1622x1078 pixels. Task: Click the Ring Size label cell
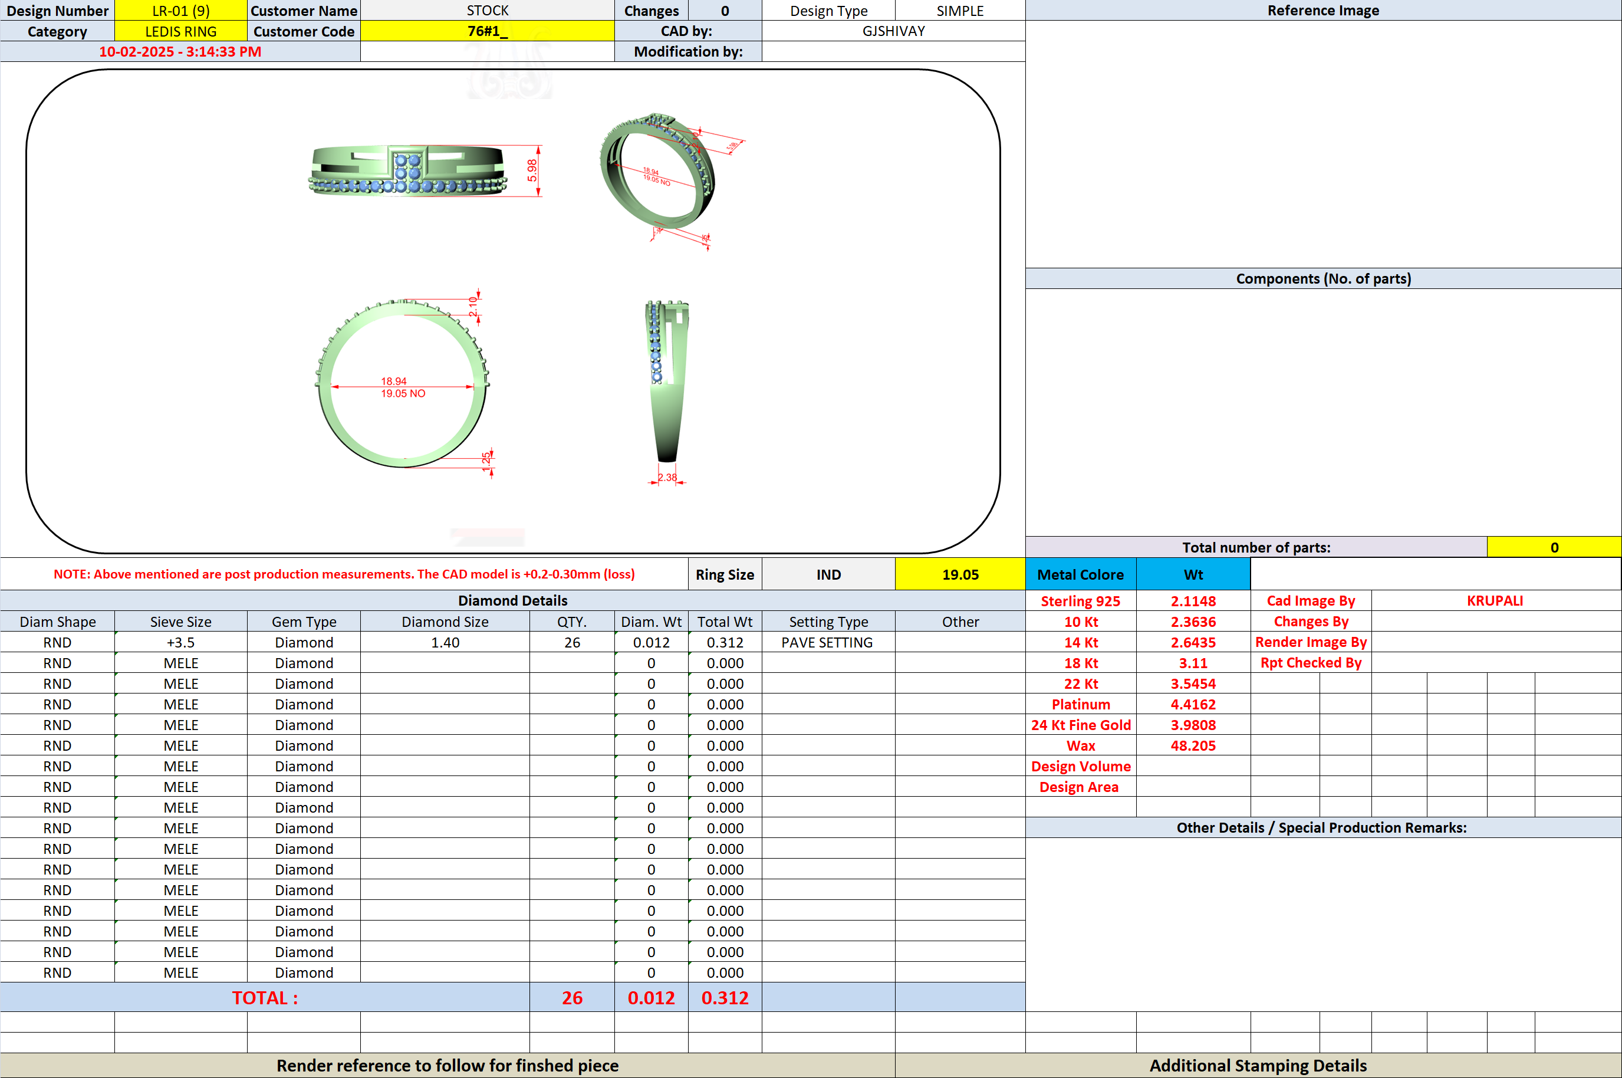pyautogui.click(x=725, y=574)
